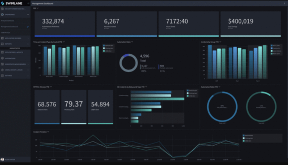
Task: Expand the Application Records submenu arrow
Action: click(x=28, y=38)
